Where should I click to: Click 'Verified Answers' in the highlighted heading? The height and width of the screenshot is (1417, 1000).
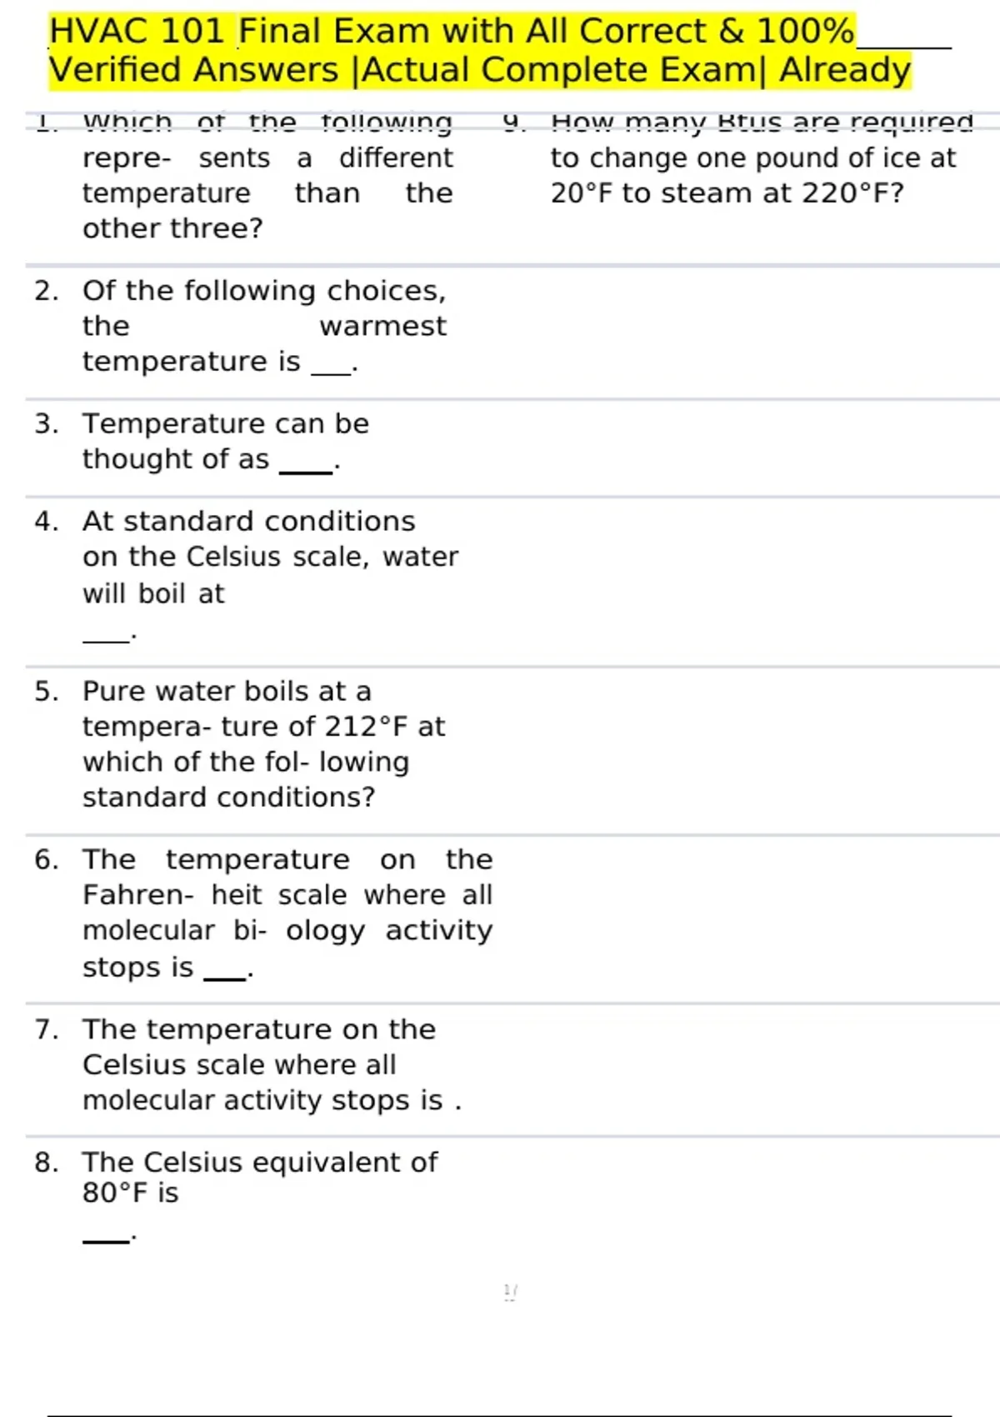pyautogui.click(x=193, y=70)
